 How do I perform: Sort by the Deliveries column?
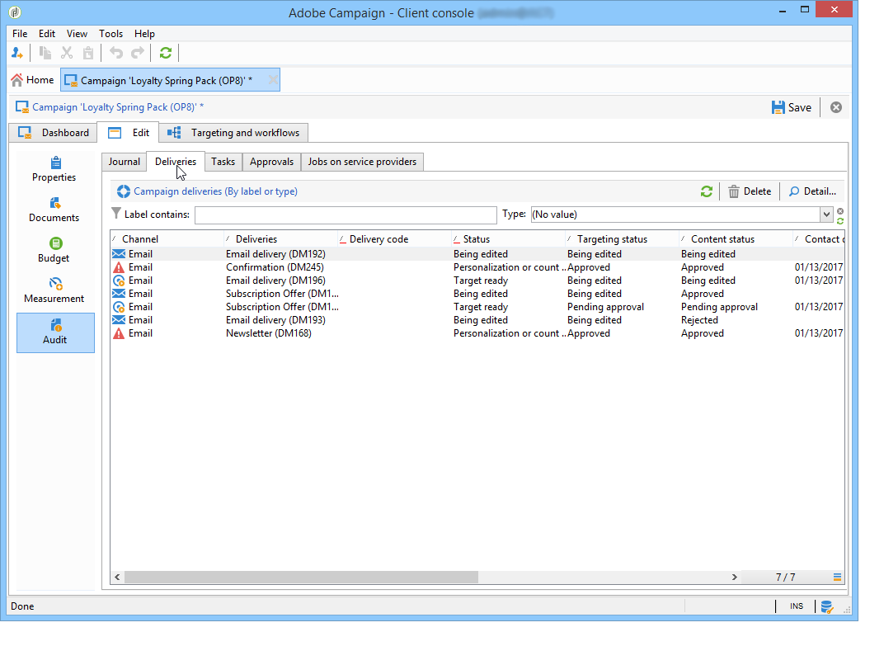[x=280, y=239]
